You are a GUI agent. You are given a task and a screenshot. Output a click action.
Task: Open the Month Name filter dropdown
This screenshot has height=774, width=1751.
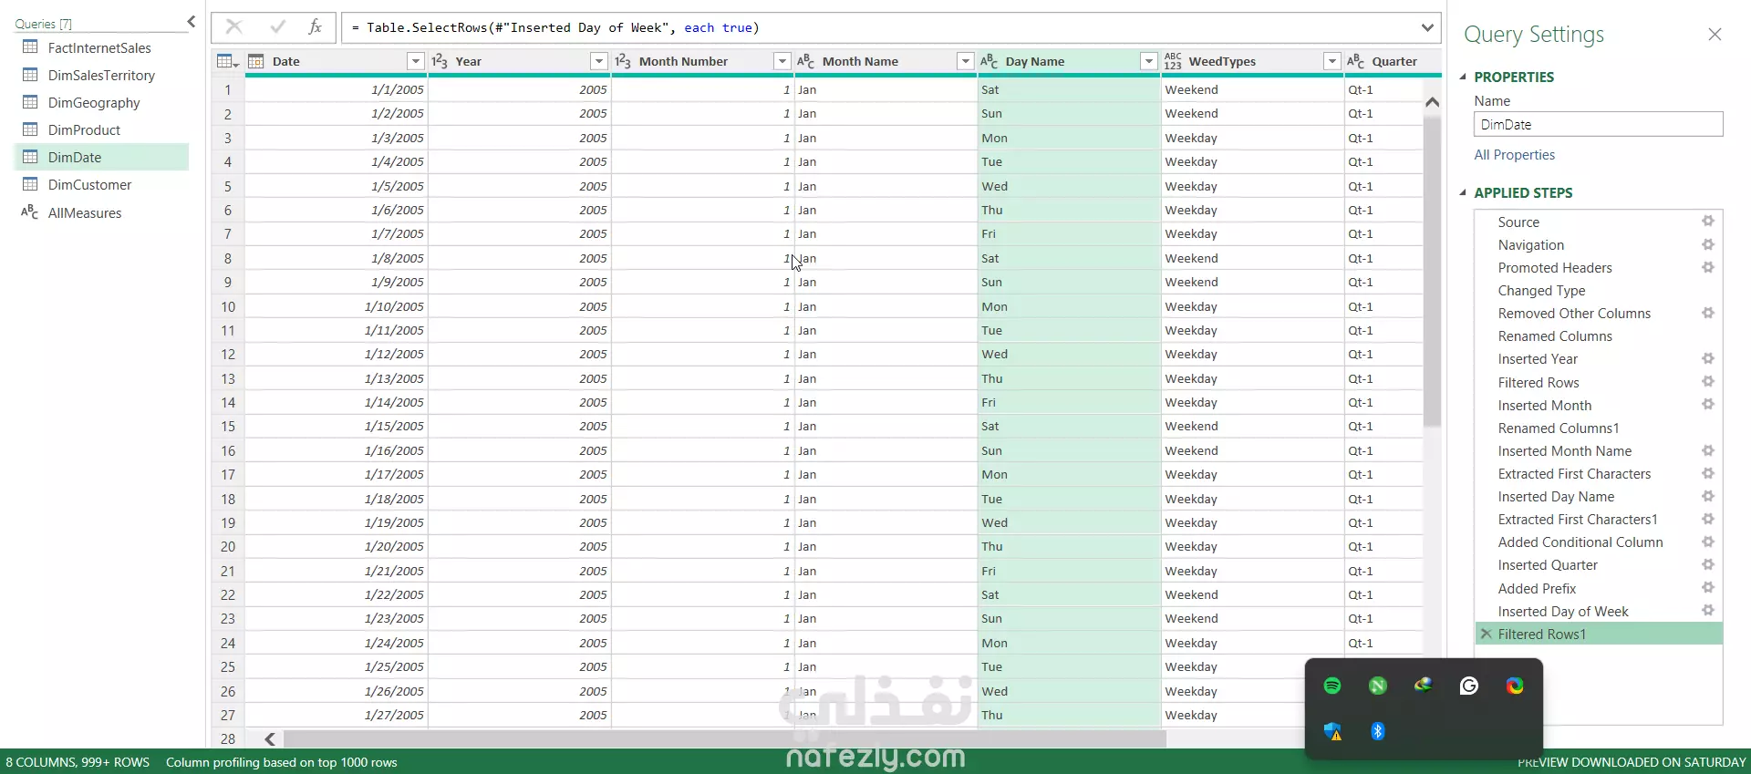pos(966,61)
